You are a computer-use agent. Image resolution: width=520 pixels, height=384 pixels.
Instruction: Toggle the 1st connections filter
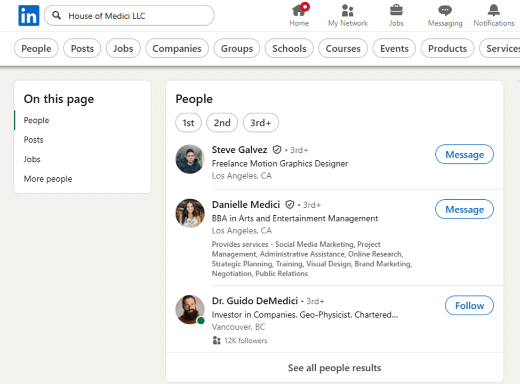(x=188, y=122)
